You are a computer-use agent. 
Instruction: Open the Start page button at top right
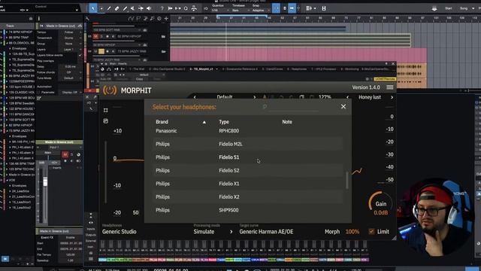click(449, 8)
